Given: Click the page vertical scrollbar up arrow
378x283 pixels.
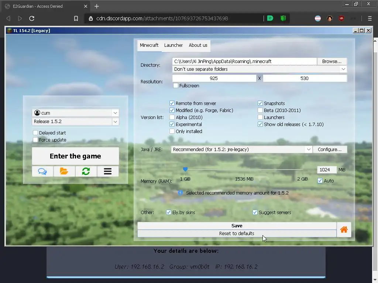Looking at the screenshot, I should pyautogui.click(x=375, y=41).
